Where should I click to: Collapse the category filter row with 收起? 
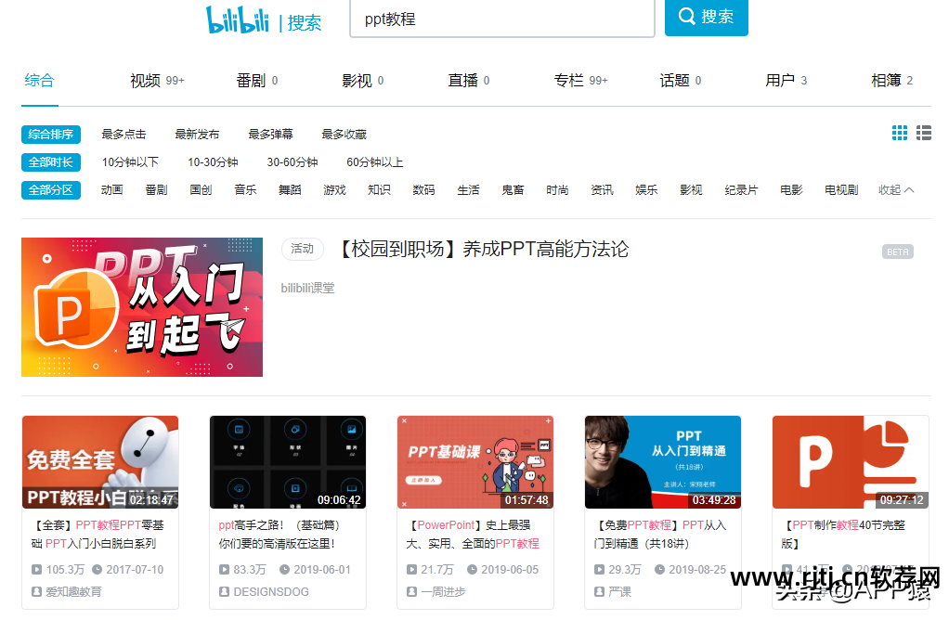click(896, 190)
